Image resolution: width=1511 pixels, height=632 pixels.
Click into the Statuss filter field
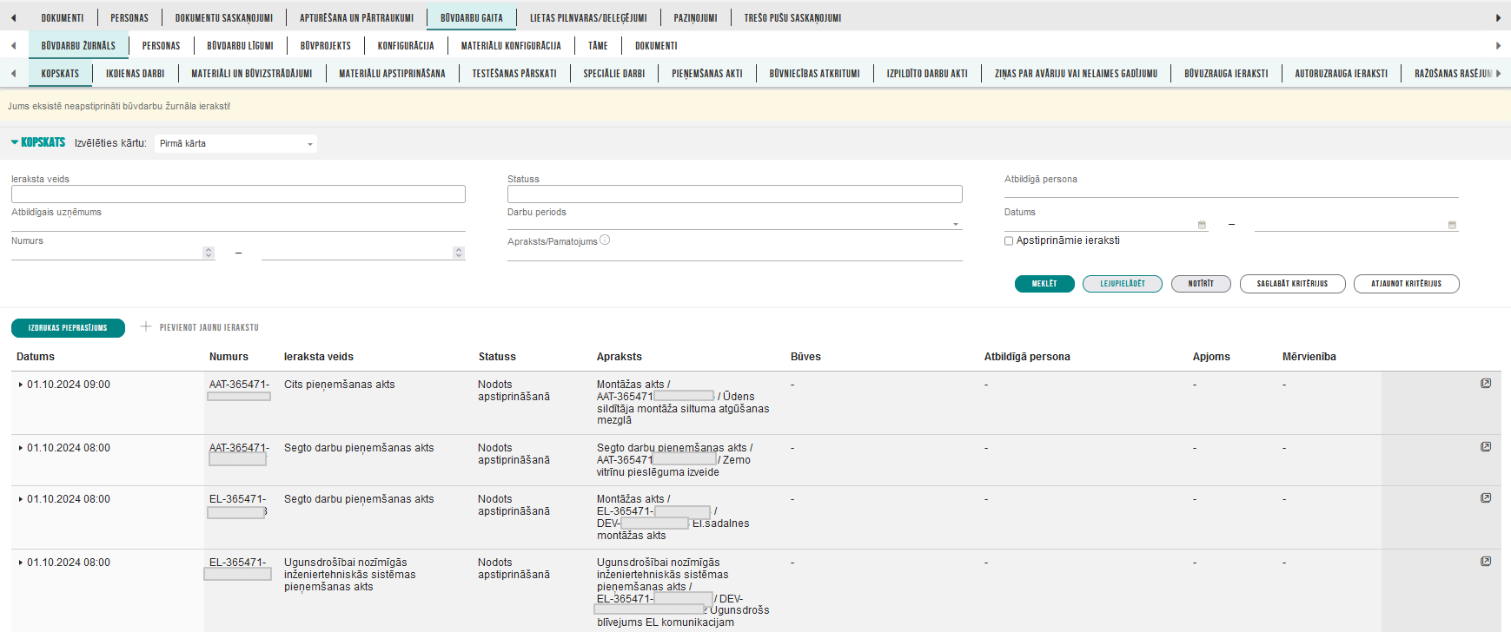point(735,194)
